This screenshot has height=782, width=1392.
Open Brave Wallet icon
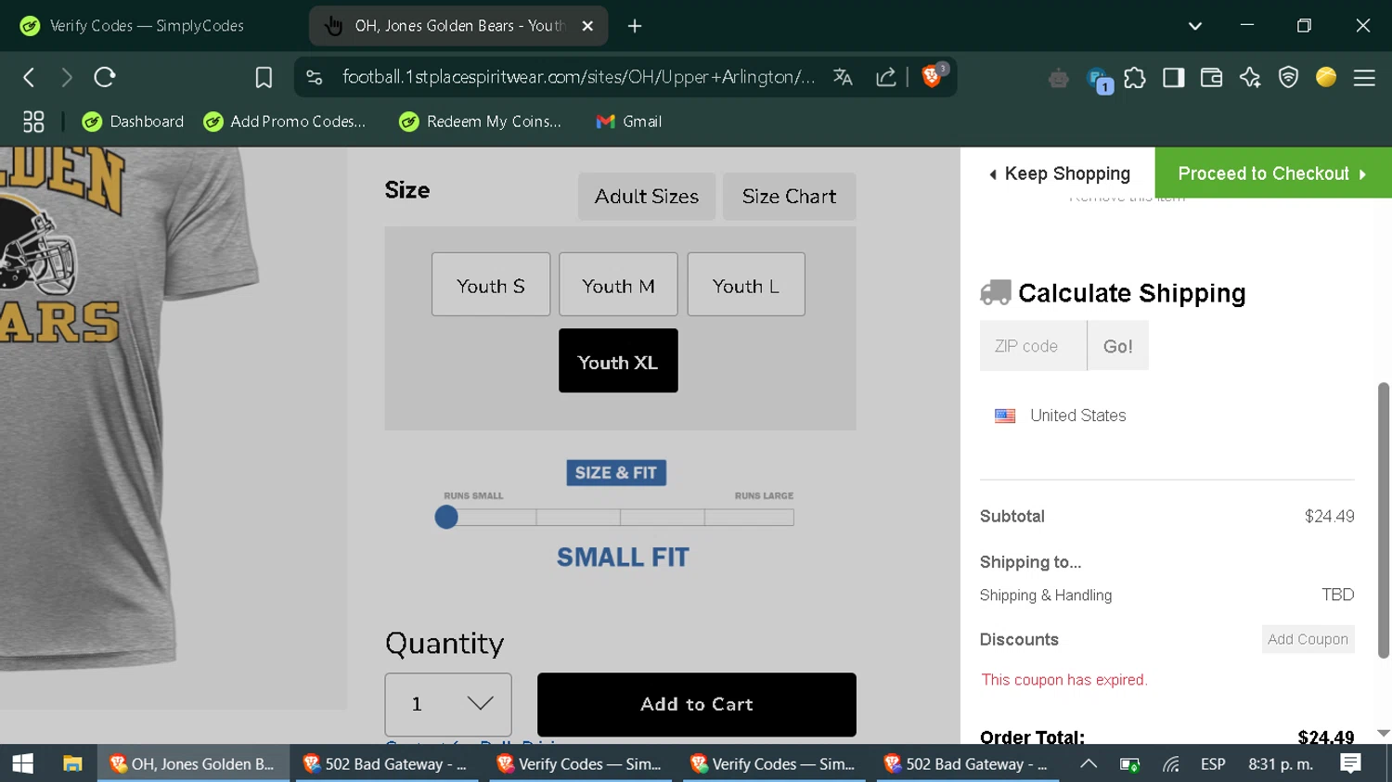(x=1211, y=78)
